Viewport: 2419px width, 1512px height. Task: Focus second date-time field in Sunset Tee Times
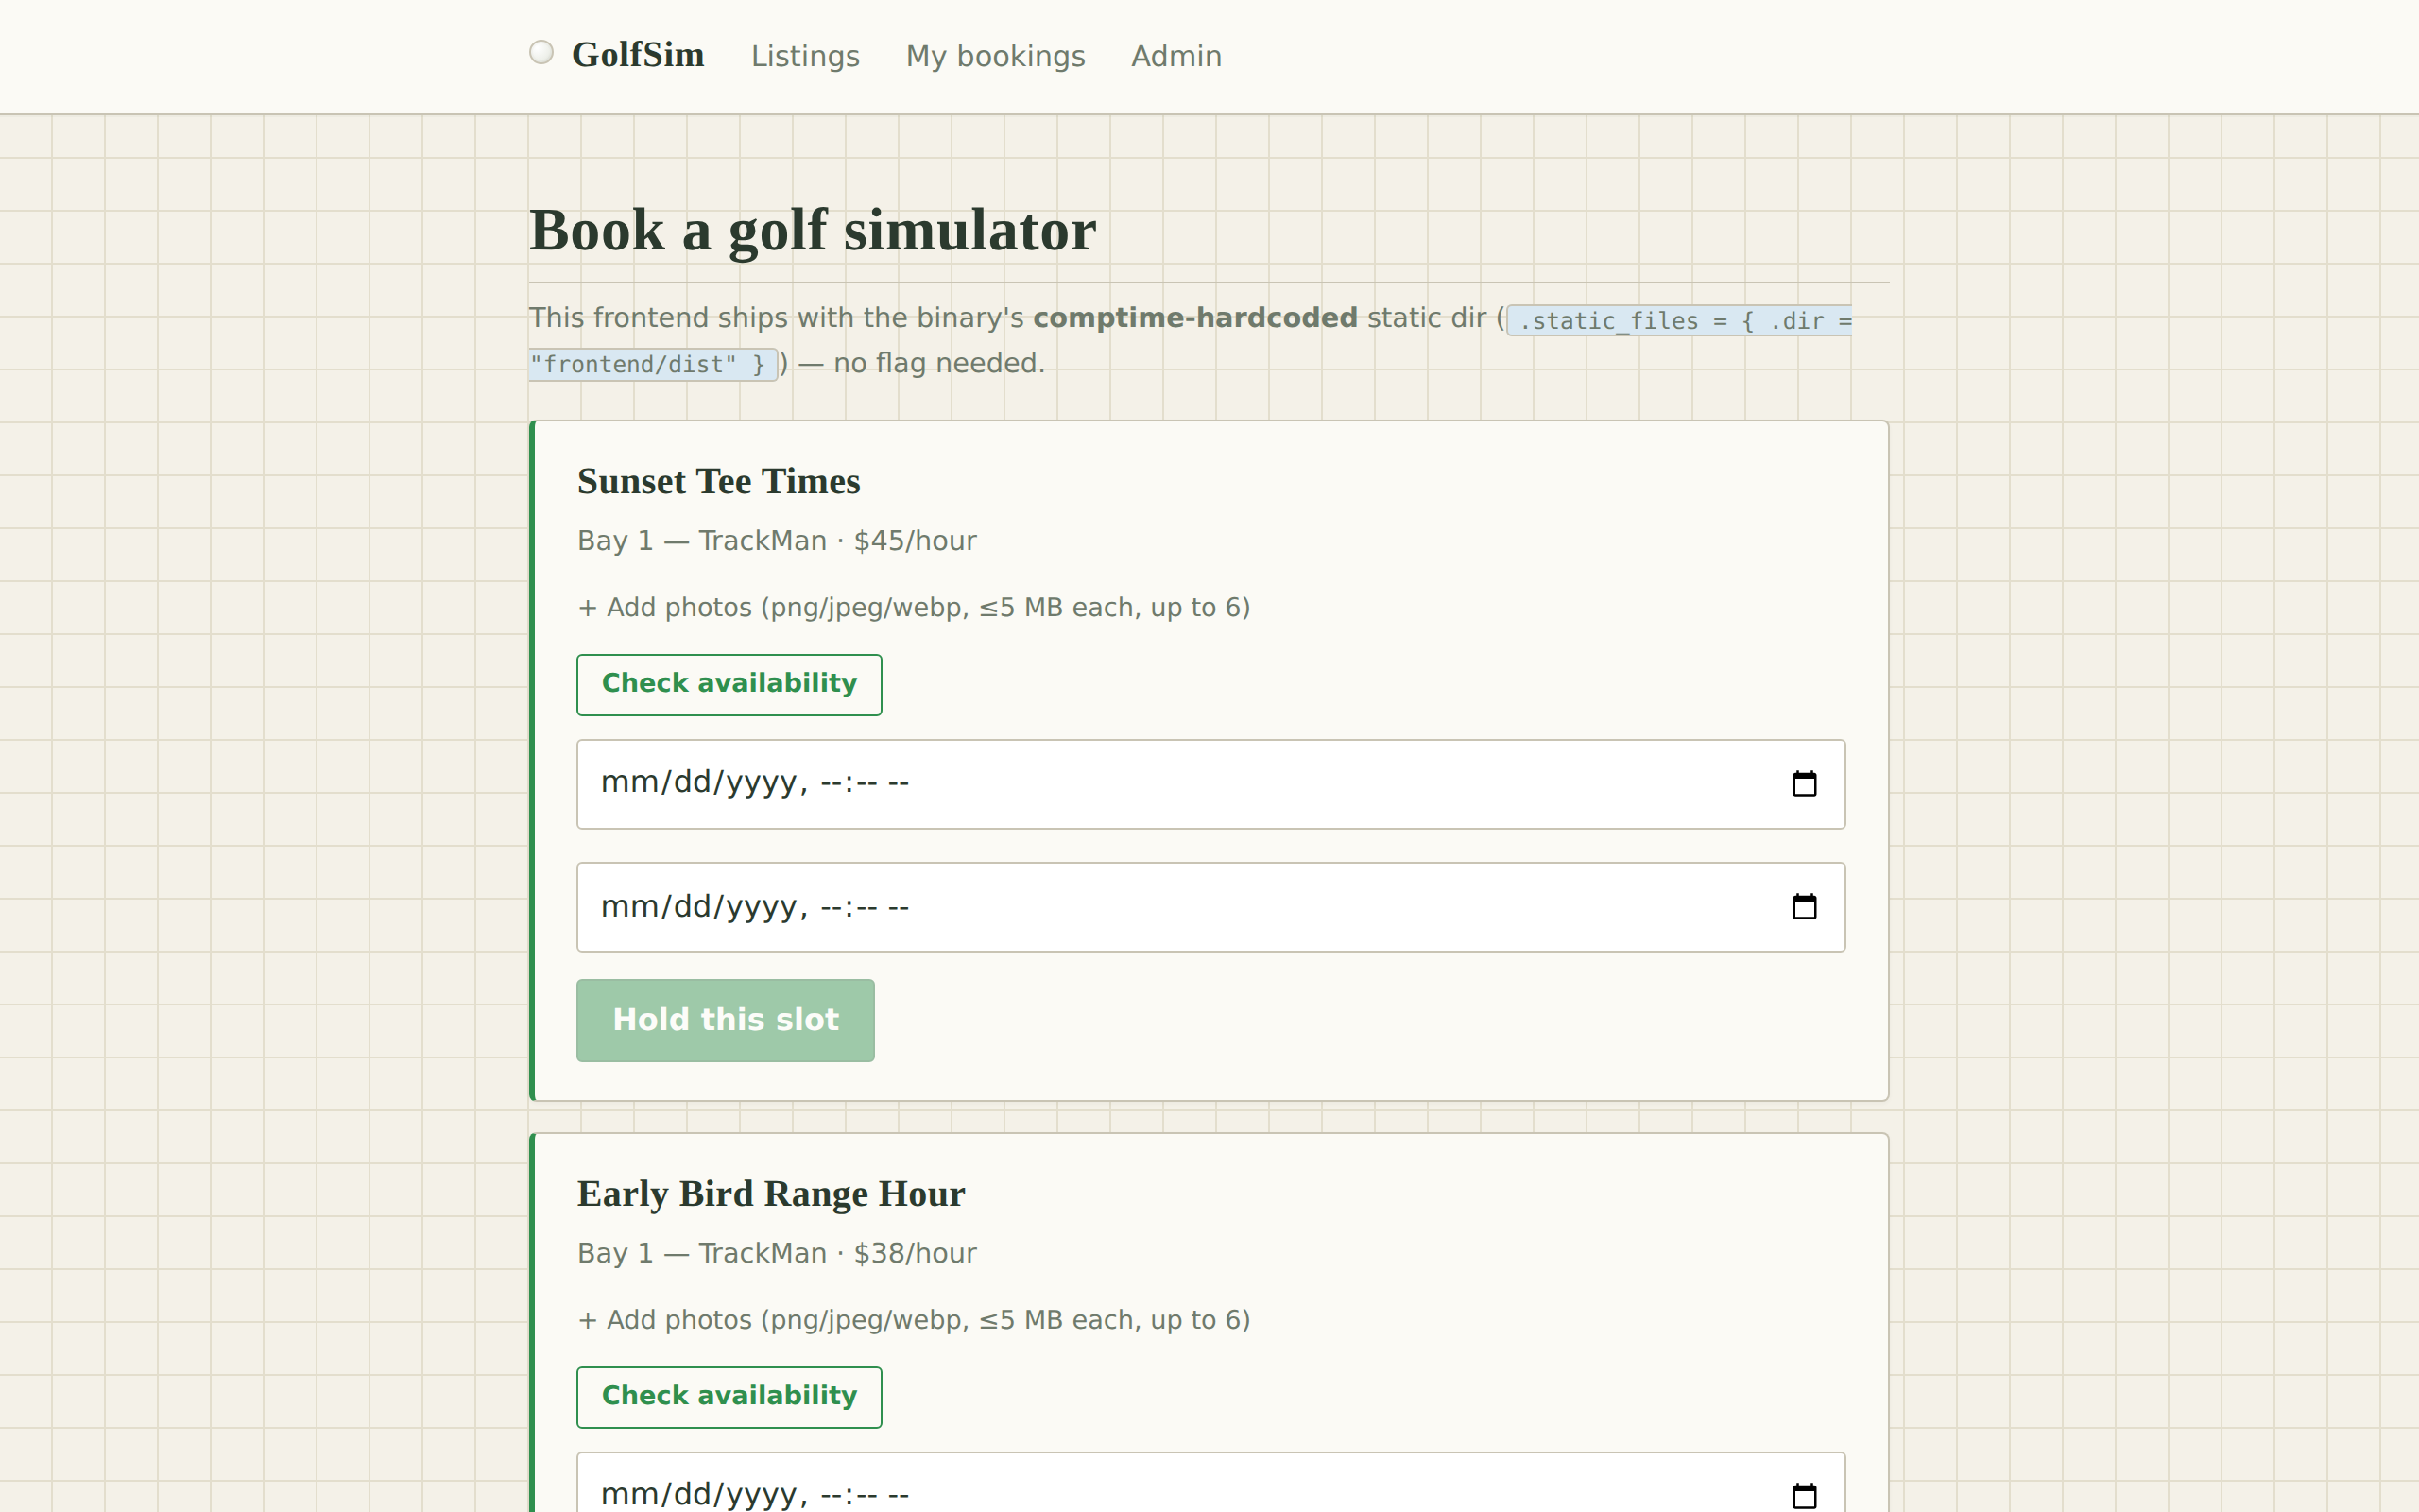click(x=1210, y=907)
